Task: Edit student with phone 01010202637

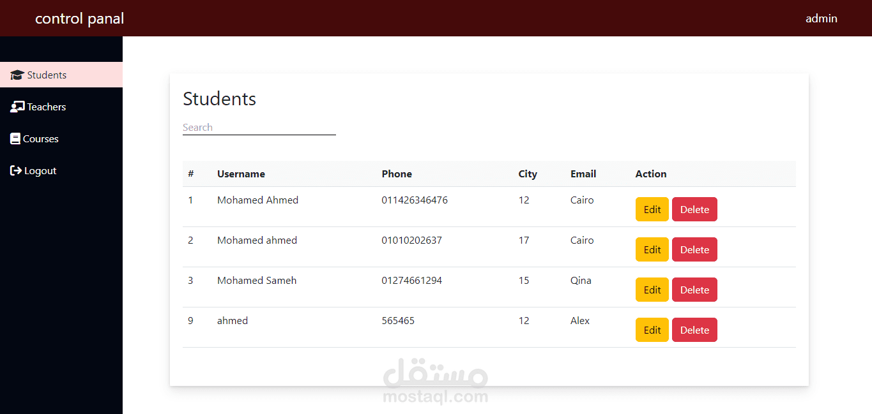Action: 652,249
